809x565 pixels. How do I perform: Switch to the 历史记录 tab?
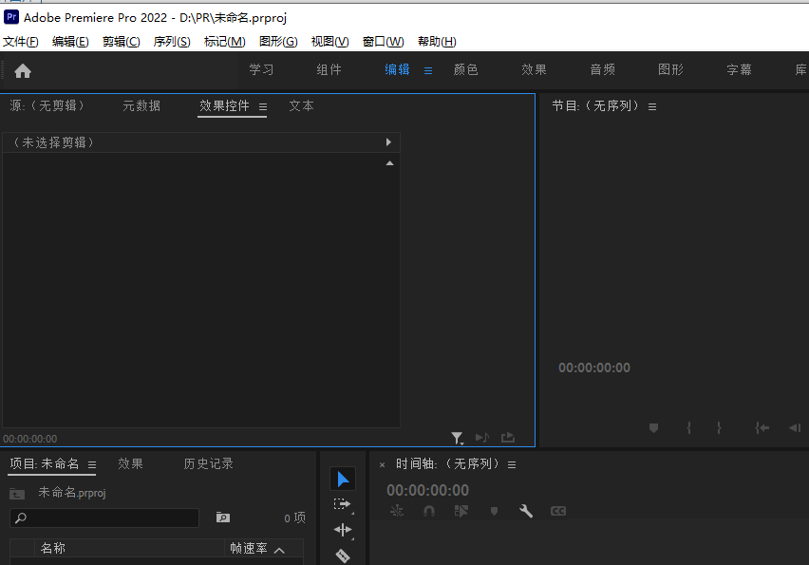coord(209,463)
